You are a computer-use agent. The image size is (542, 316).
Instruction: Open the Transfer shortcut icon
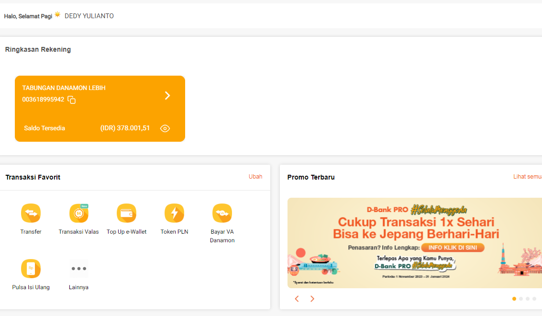point(31,213)
